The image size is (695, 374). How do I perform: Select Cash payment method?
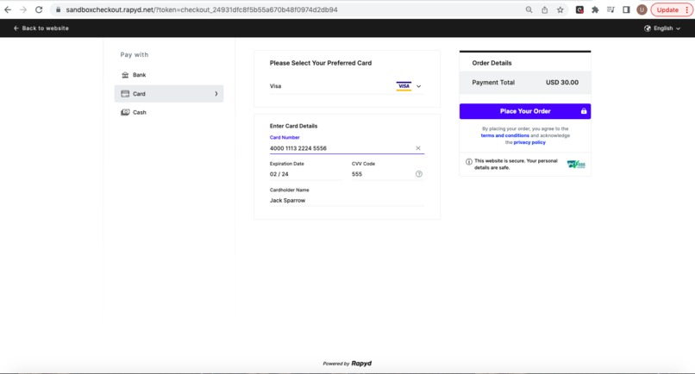click(169, 112)
